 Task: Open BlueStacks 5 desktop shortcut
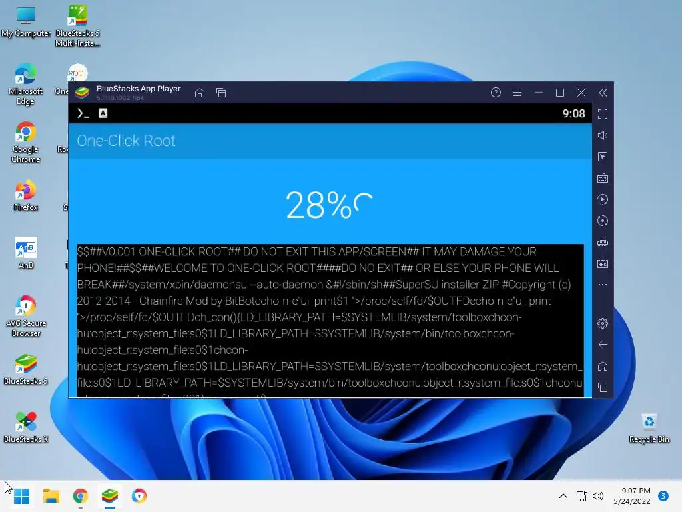pos(26,369)
